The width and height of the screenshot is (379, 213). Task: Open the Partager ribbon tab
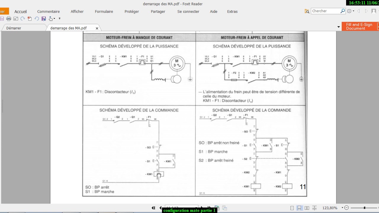pos(158,12)
